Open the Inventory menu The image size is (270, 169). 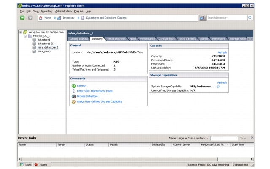47,11
